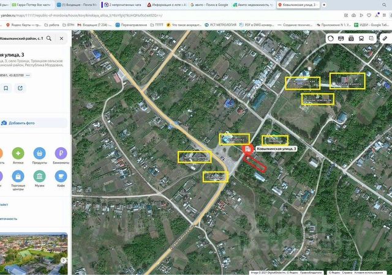Click the red Ковылкинская улица, 3 map pin

pyautogui.click(x=248, y=149)
